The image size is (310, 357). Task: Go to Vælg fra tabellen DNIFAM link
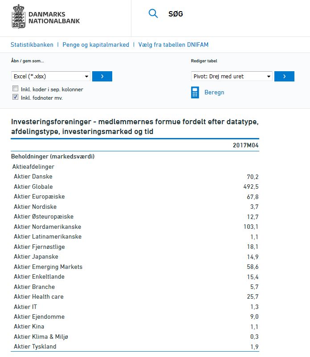(173, 45)
